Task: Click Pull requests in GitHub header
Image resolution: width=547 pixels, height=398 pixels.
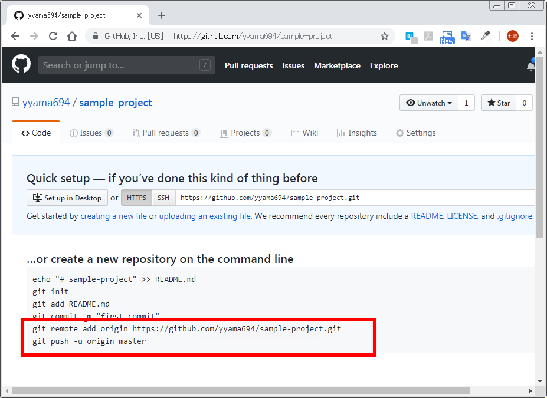Action: 249,65
